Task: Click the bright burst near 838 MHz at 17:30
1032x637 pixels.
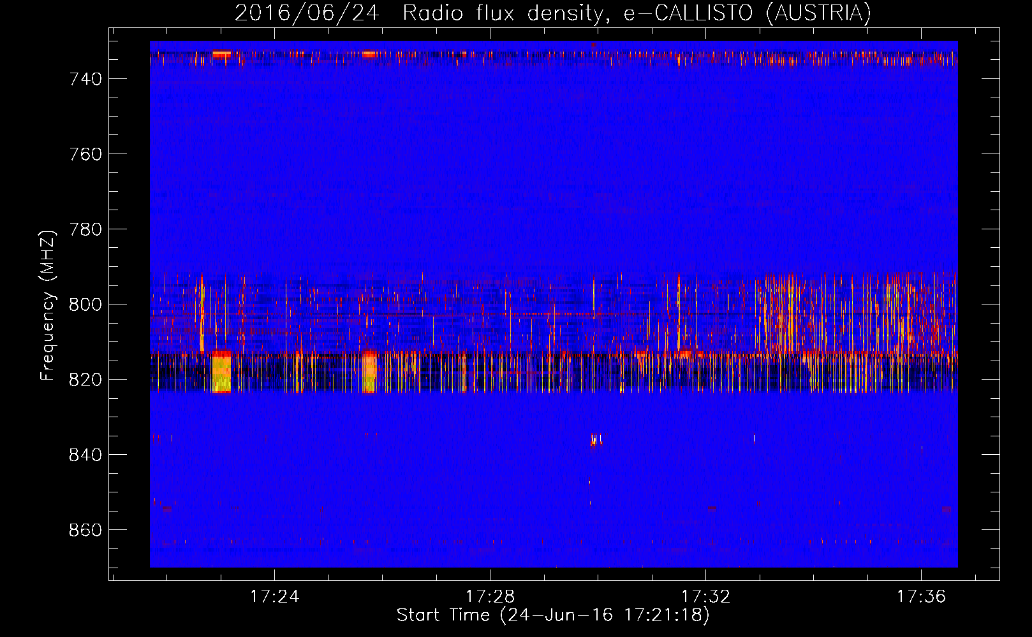Action: click(x=596, y=439)
